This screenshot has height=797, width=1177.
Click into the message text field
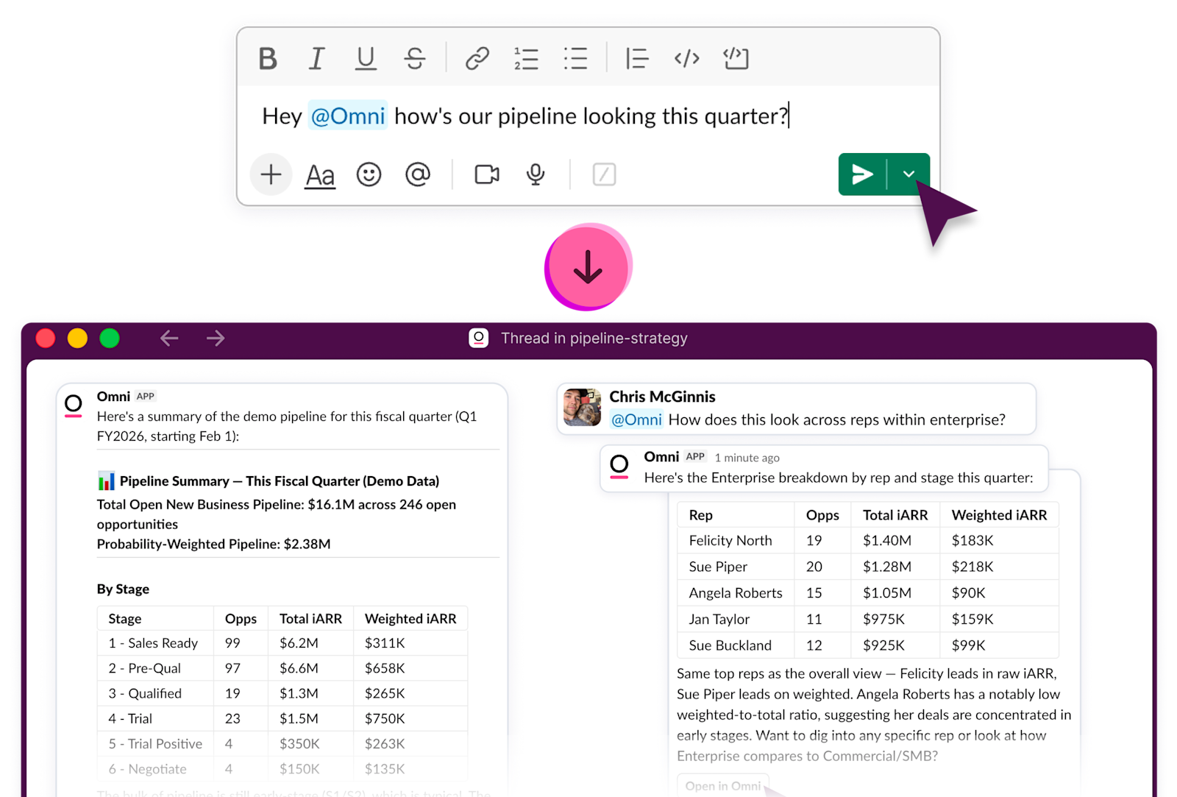[x=588, y=116]
